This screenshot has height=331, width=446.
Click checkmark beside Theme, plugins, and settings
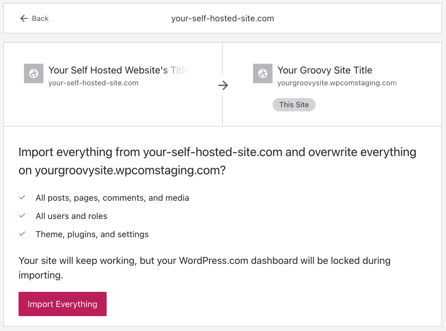tap(22, 234)
